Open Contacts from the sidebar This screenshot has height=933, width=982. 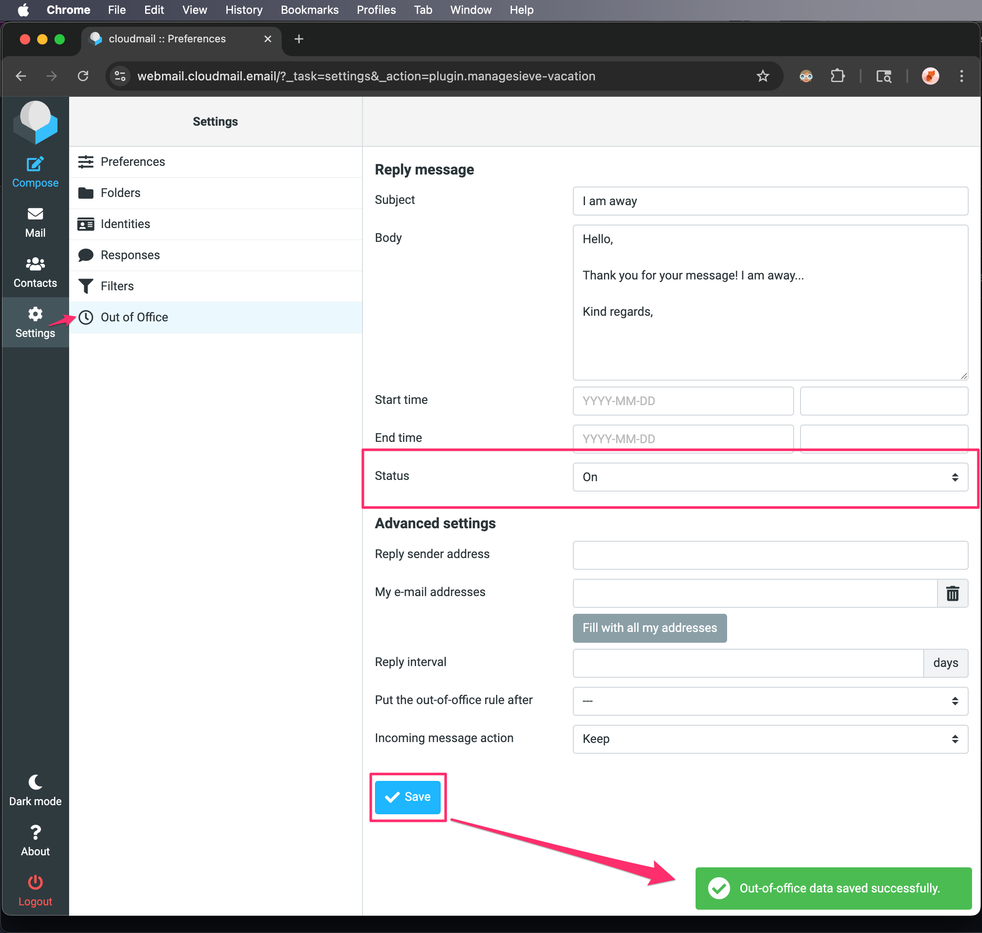pos(35,272)
